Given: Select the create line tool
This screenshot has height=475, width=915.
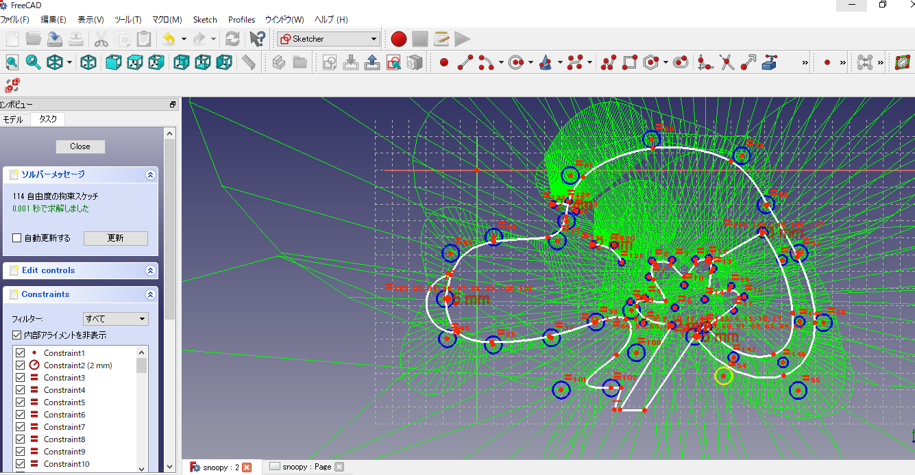Looking at the screenshot, I should click(465, 63).
